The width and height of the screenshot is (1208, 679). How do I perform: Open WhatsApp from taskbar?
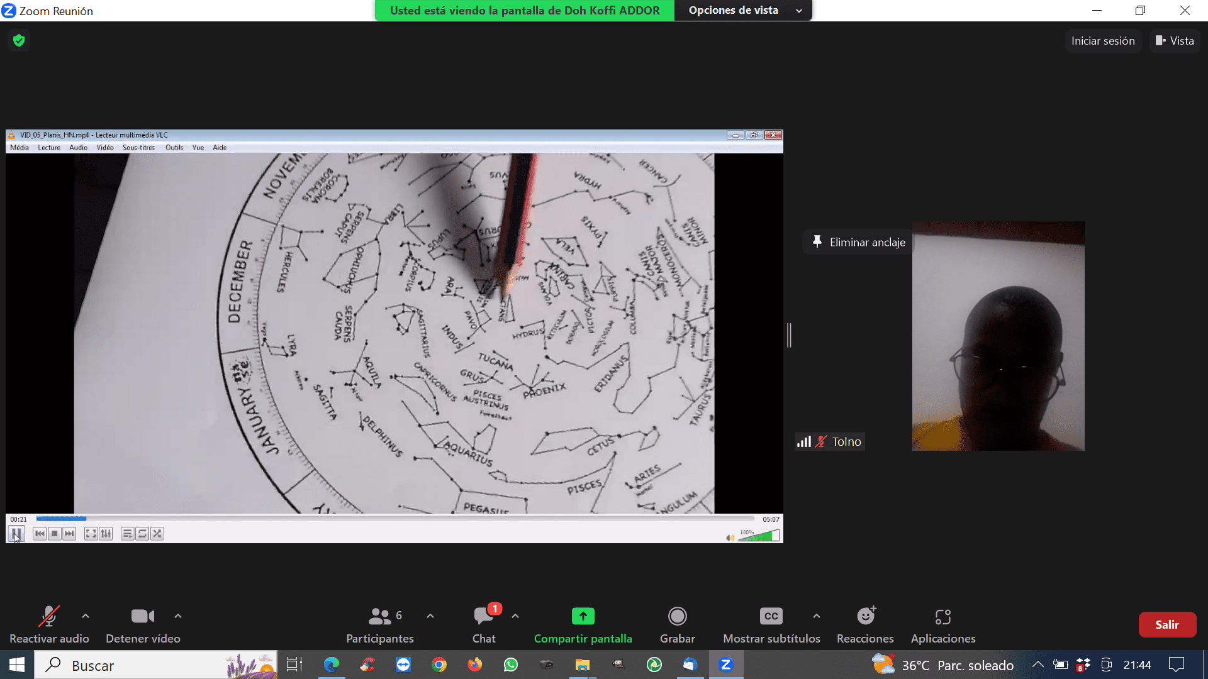coord(511,665)
